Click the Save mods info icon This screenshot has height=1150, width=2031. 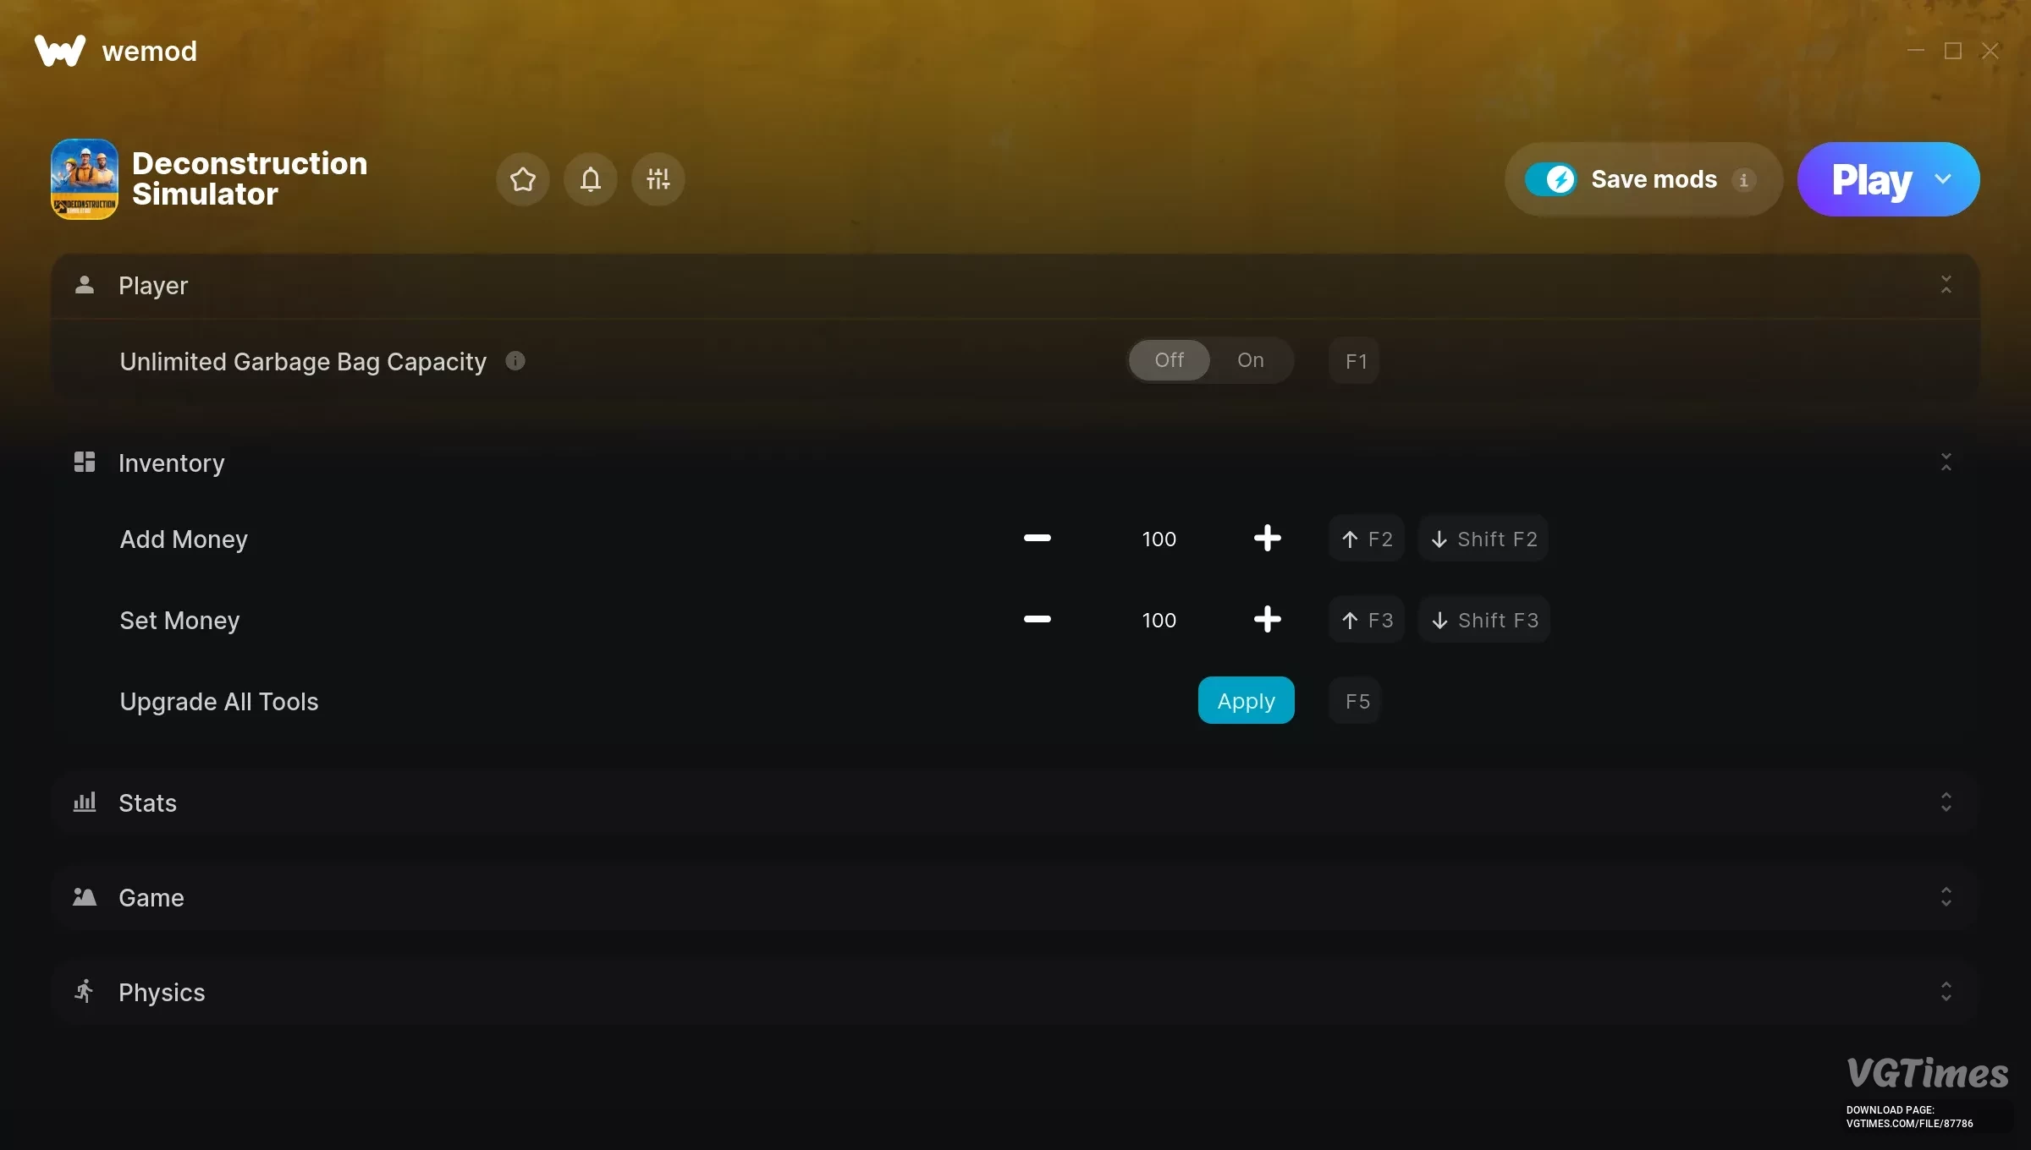(1743, 180)
